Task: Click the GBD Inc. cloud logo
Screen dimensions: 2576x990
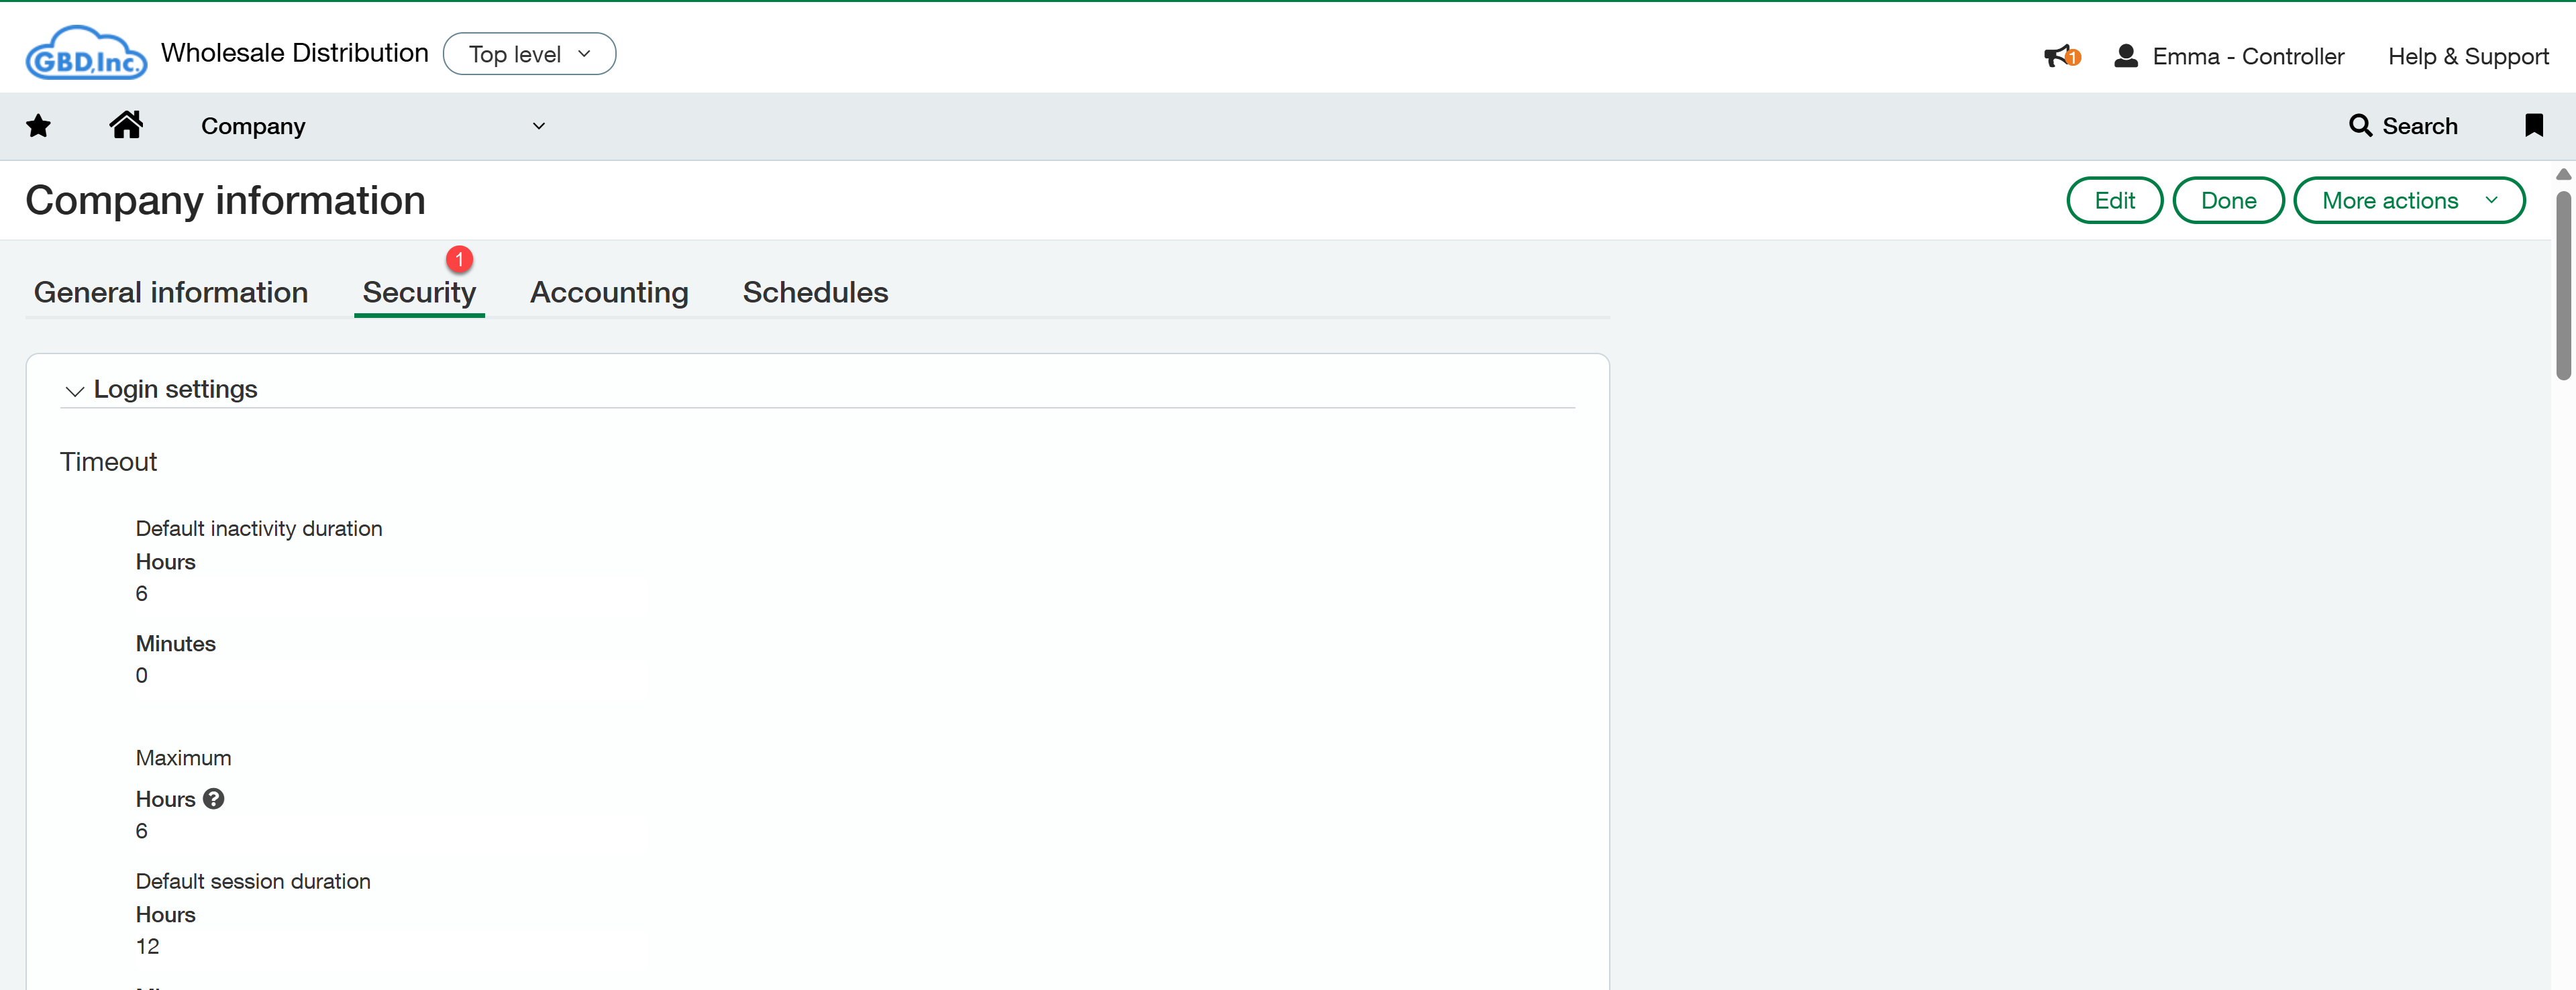Action: coord(86,54)
